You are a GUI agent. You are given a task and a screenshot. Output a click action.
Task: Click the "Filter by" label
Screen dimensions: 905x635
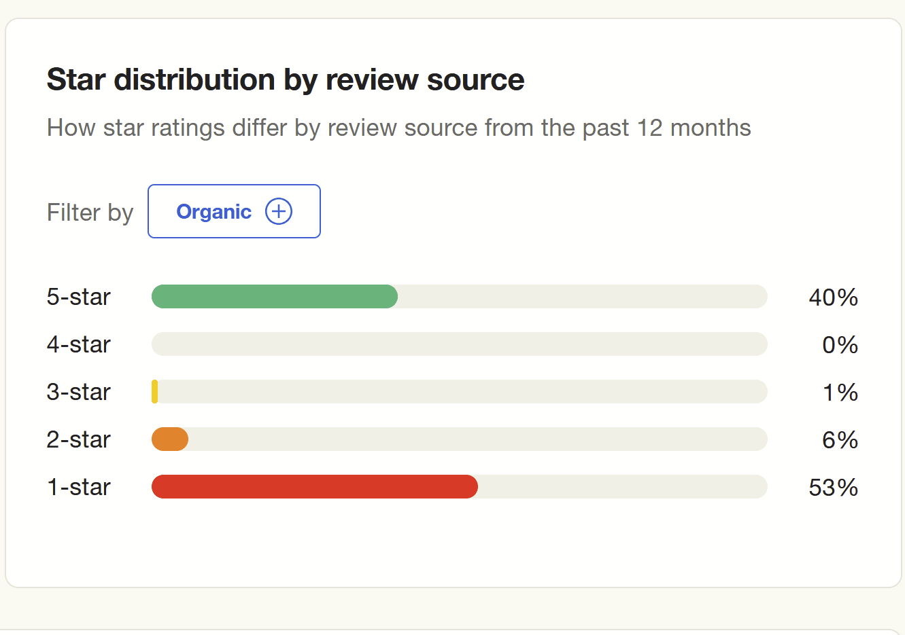pyautogui.click(x=90, y=213)
